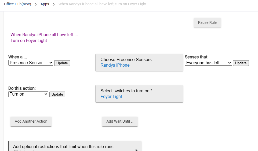The image size is (258, 151).
Task: Click the chevron after Office Hub(new)
Action: (36, 4)
